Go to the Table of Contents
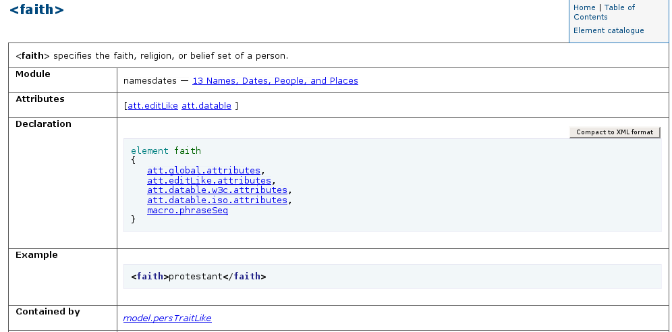672x332 pixels. click(619, 8)
